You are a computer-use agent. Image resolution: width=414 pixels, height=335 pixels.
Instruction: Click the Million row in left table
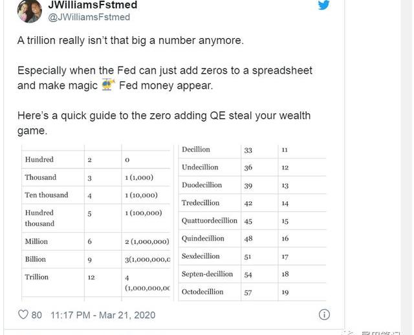pyautogui.click(x=36, y=241)
